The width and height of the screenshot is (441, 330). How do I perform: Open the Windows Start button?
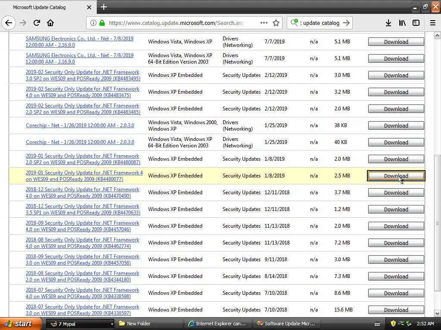tap(21, 324)
